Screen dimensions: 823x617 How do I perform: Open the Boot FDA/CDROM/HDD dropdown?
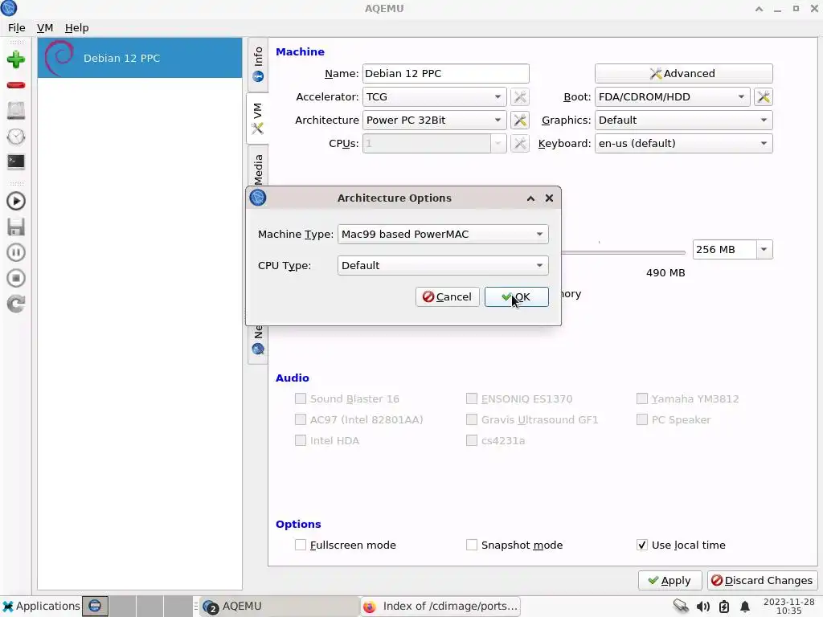[672, 96]
